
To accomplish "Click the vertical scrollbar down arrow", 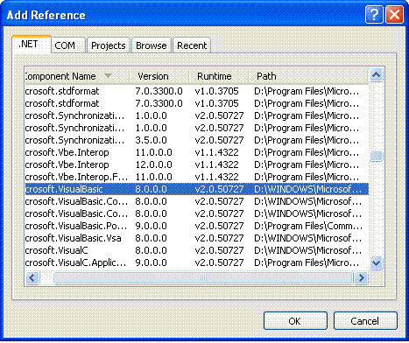I will point(376,263).
